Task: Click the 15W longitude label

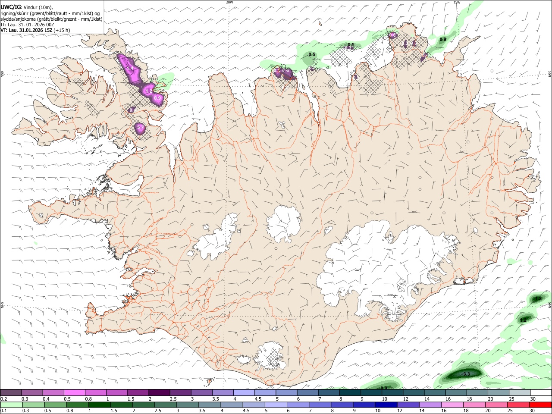Action: [x=457, y=2]
